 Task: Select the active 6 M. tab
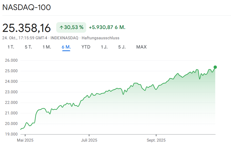click(x=66, y=47)
